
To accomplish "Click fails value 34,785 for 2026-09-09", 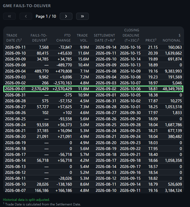I will [x=43, y=59].
